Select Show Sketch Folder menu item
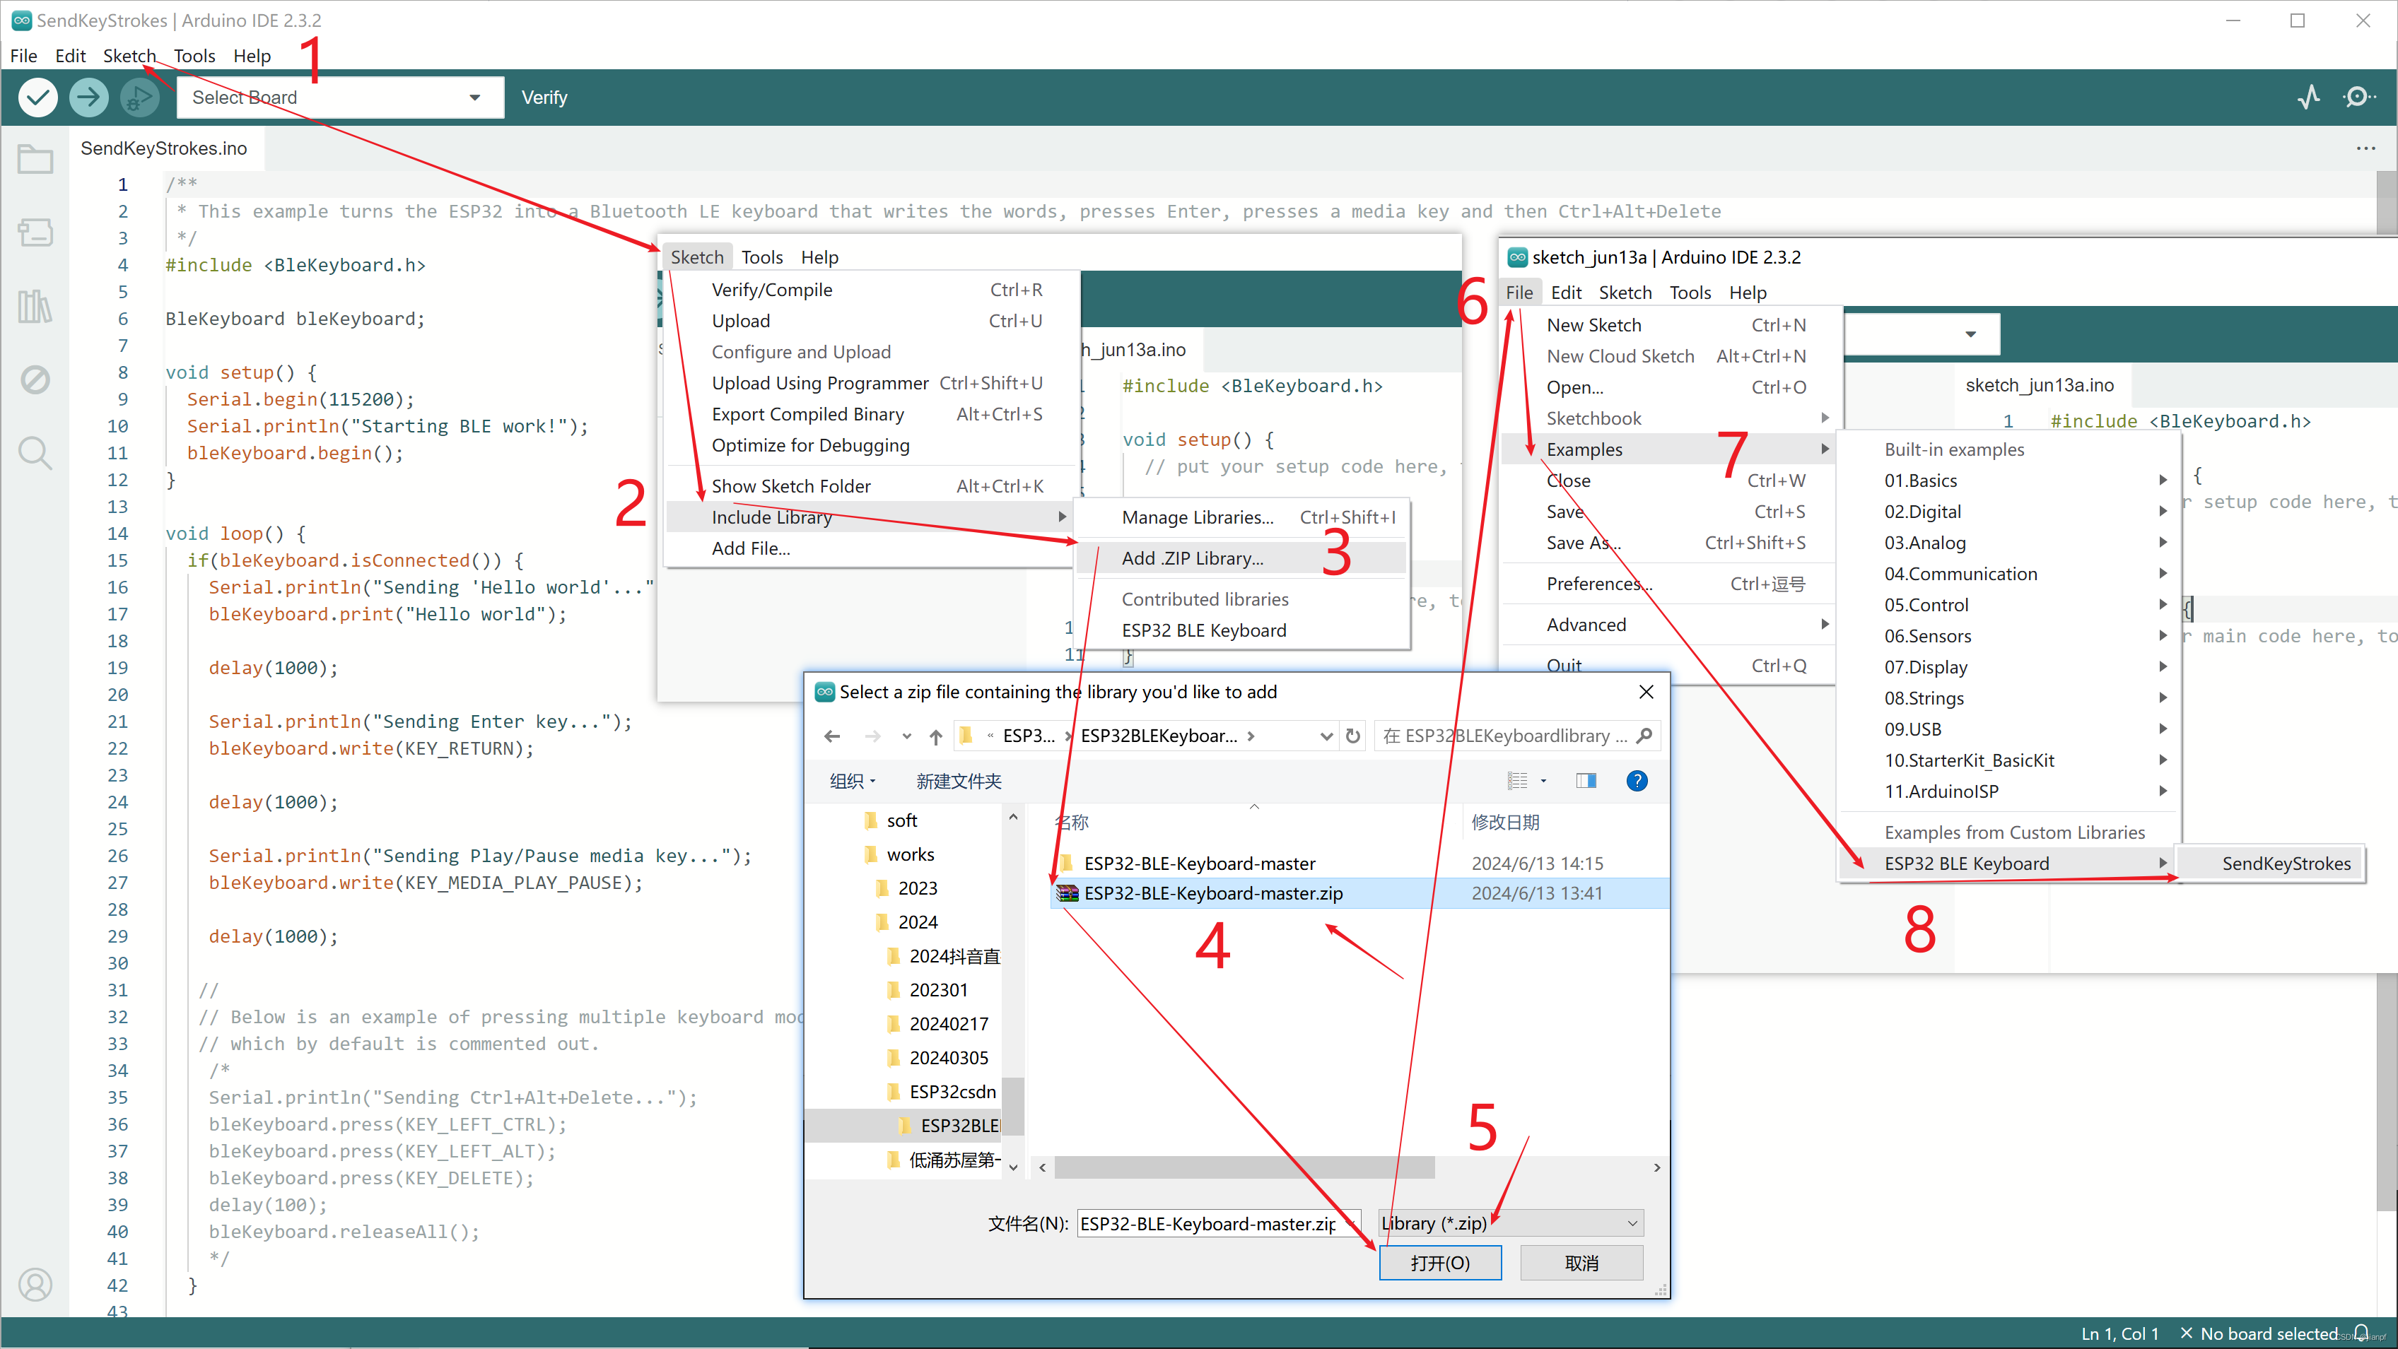 pyautogui.click(x=871, y=485)
